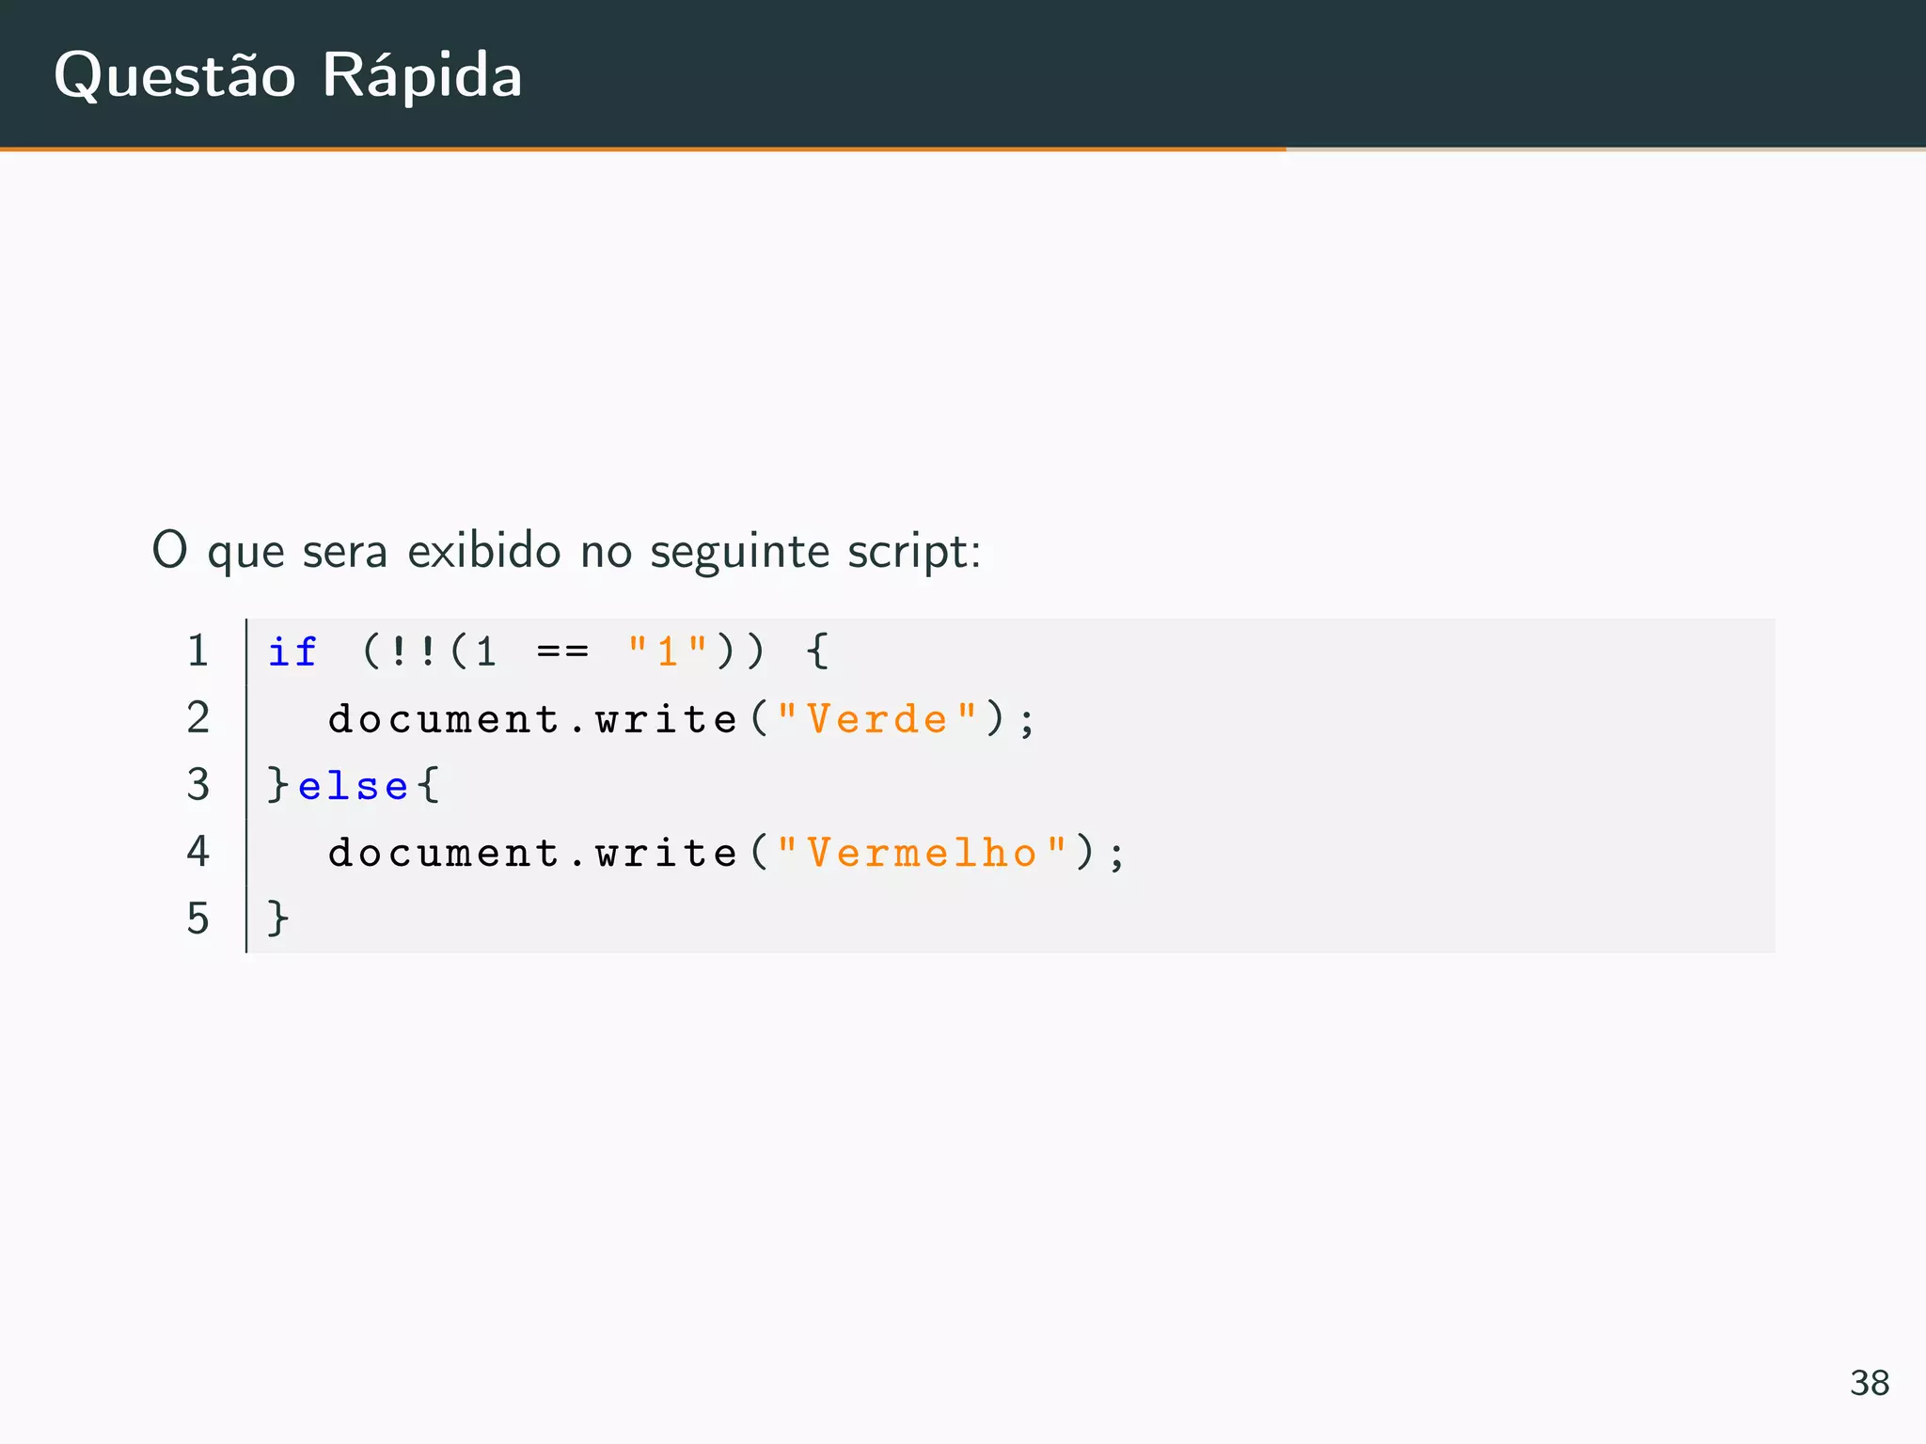Click line number 5 in the code gutter
This screenshot has width=1926, height=1444.
coord(197,918)
